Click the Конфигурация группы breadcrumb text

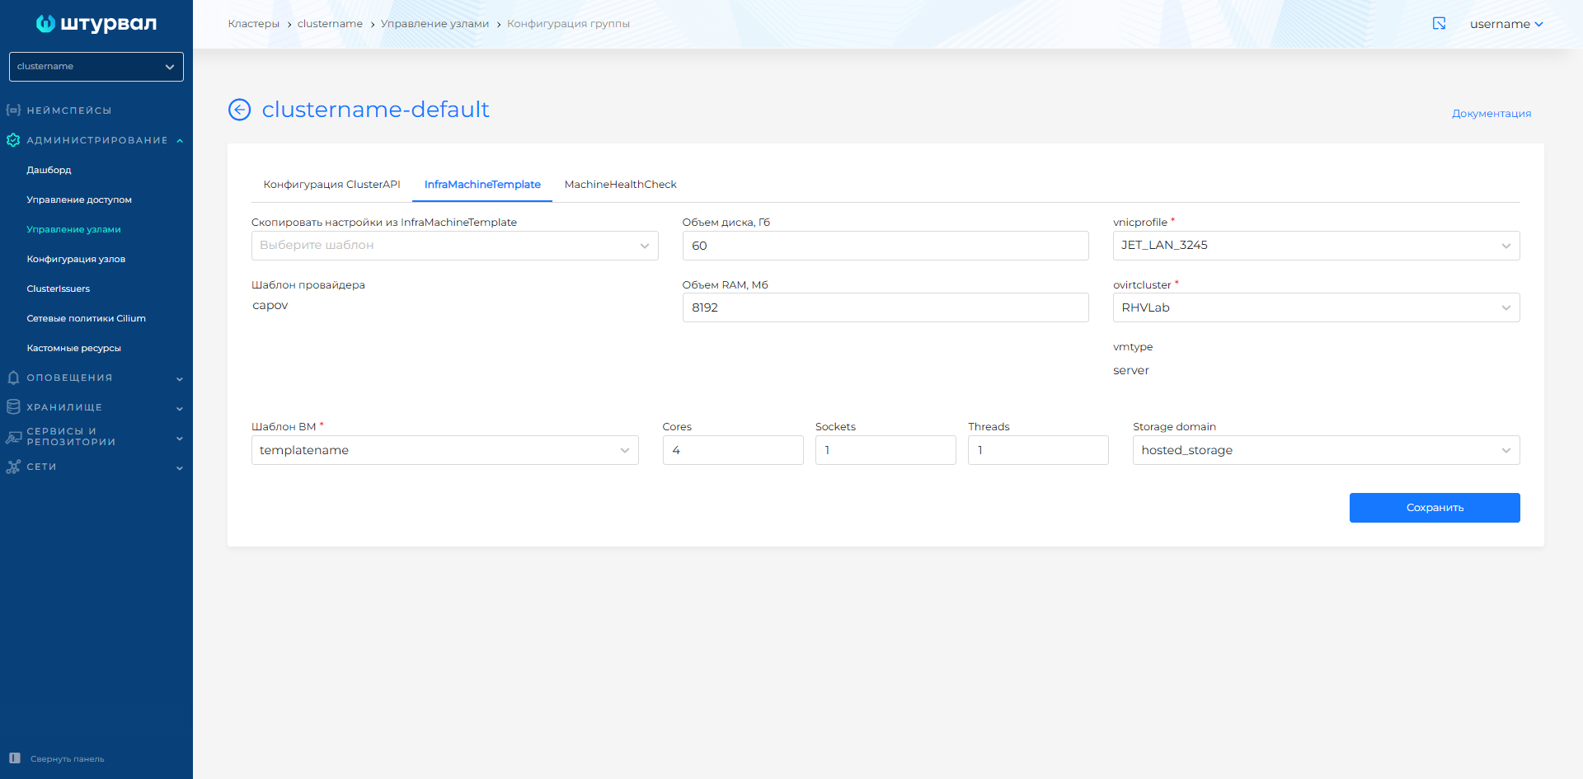(x=568, y=24)
